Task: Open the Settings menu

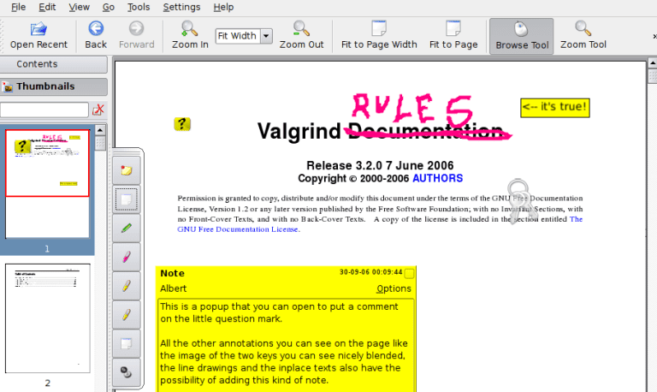Action: (181, 7)
